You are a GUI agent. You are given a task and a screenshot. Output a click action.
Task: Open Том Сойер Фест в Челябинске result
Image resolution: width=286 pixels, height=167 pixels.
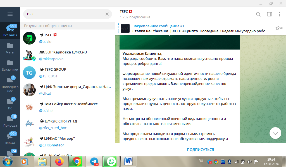pos(68,107)
